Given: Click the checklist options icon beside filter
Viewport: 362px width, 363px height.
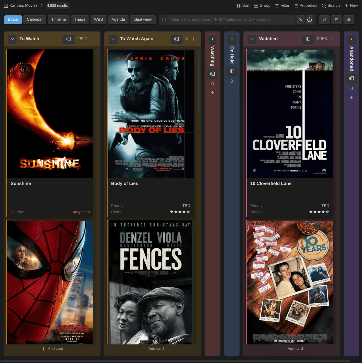Looking at the screenshot, I should [325, 20].
